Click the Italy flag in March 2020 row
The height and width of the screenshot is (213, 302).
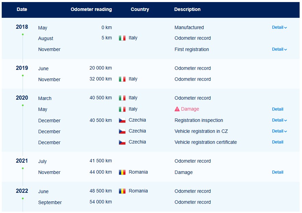click(x=122, y=98)
